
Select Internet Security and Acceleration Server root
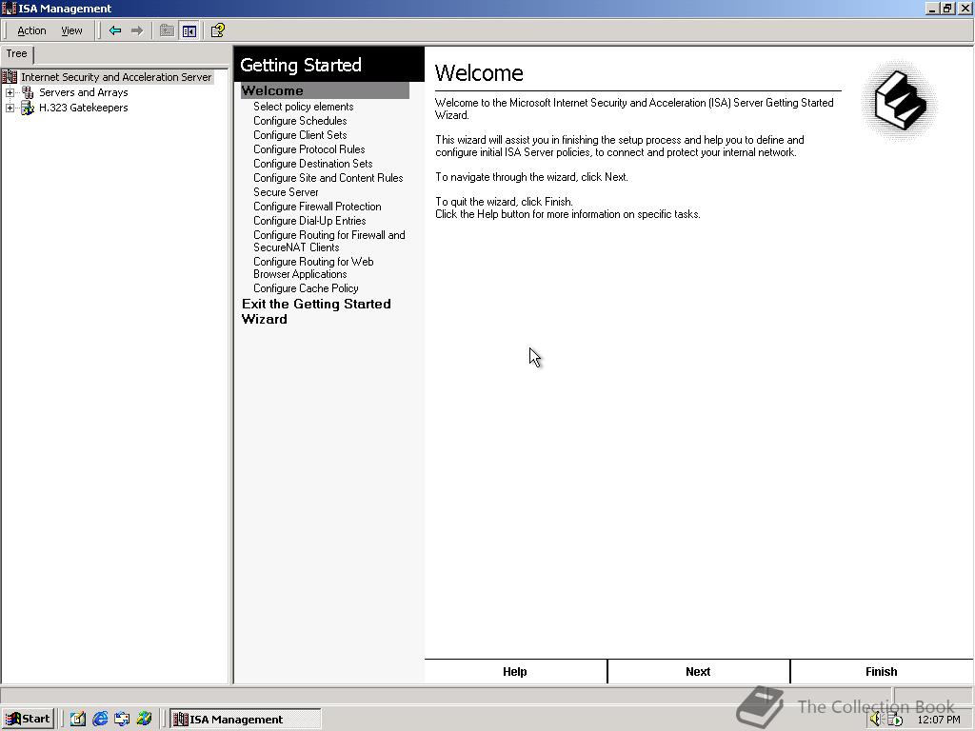pyautogui.click(x=116, y=77)
